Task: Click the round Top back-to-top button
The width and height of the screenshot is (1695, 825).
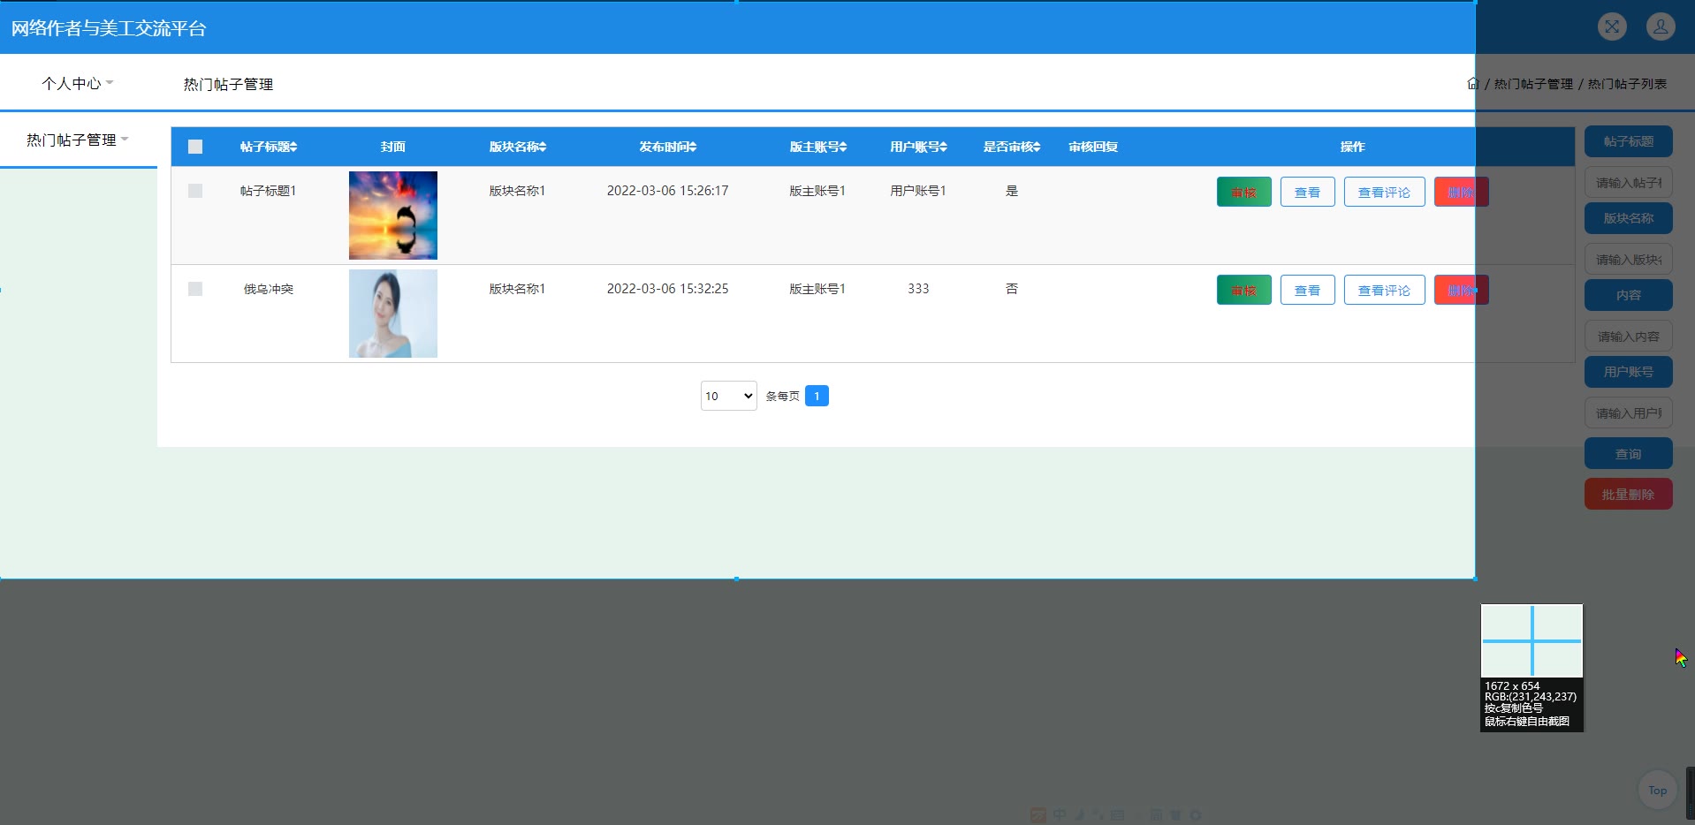Action: [x=1657, y=791]
